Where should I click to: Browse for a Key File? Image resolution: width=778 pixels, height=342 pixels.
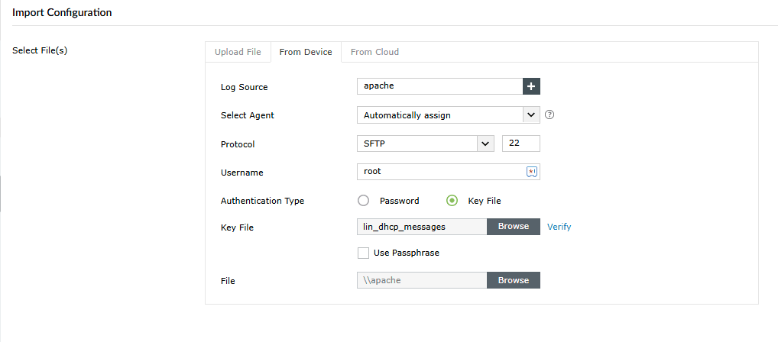coord(514,227)
